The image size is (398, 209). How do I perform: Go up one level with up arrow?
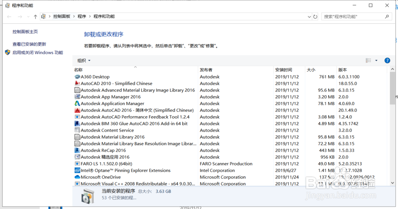(x=35, y=17)
